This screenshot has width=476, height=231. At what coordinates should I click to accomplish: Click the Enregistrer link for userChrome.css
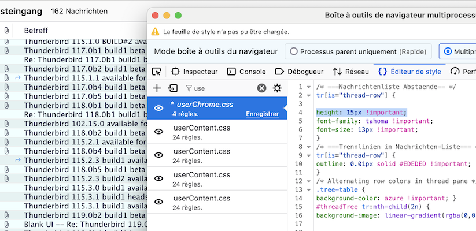262,114
